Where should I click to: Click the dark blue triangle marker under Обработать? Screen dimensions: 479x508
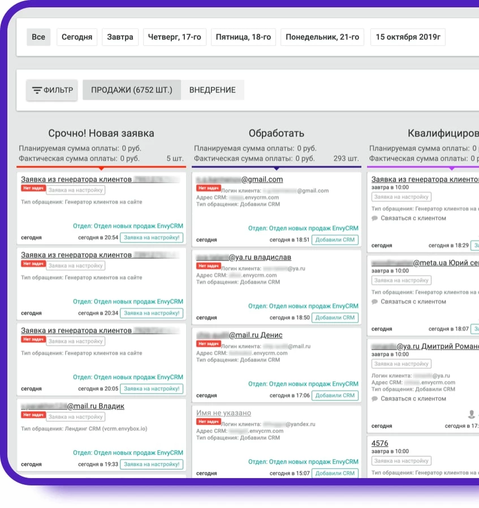276,168
